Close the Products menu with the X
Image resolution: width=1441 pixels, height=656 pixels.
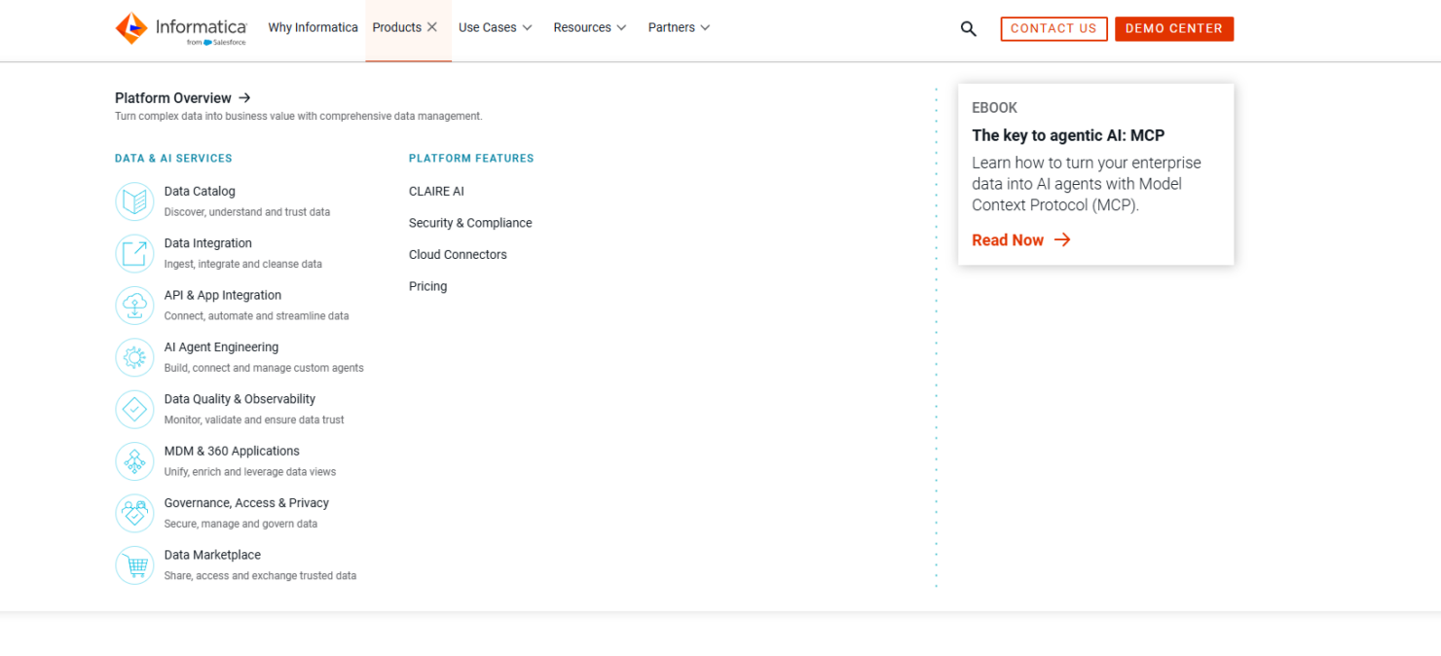click(432, 27)
